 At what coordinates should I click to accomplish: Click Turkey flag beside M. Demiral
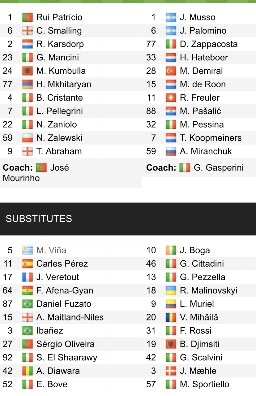[x=171, y=71]
